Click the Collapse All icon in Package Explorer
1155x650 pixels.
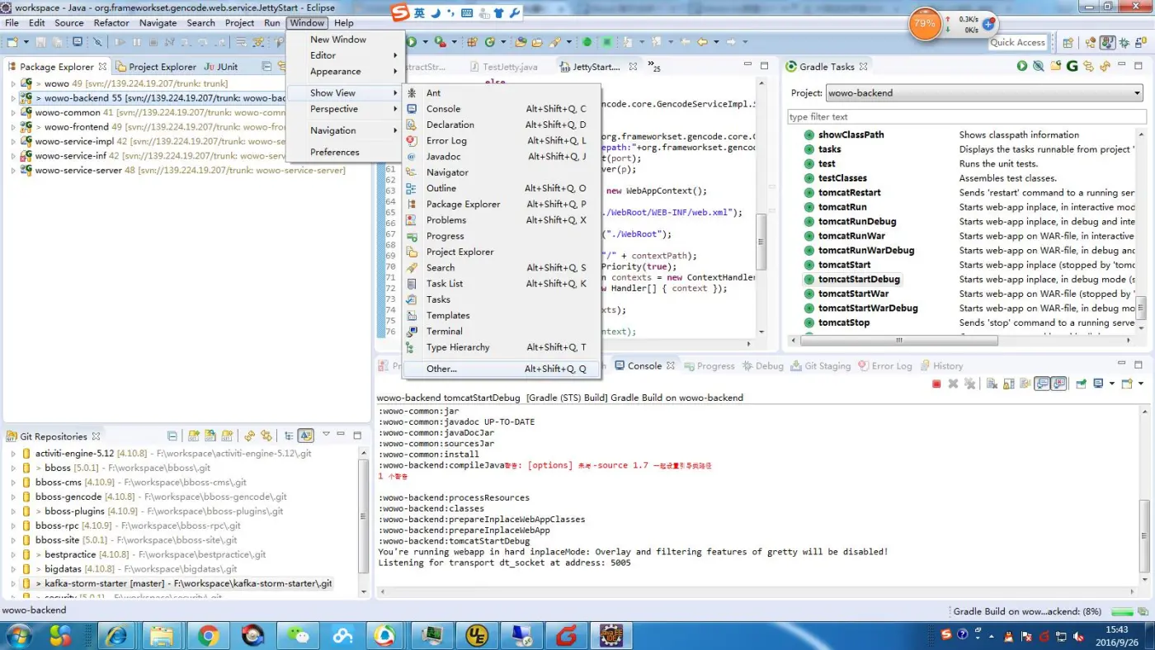[267, 66]
